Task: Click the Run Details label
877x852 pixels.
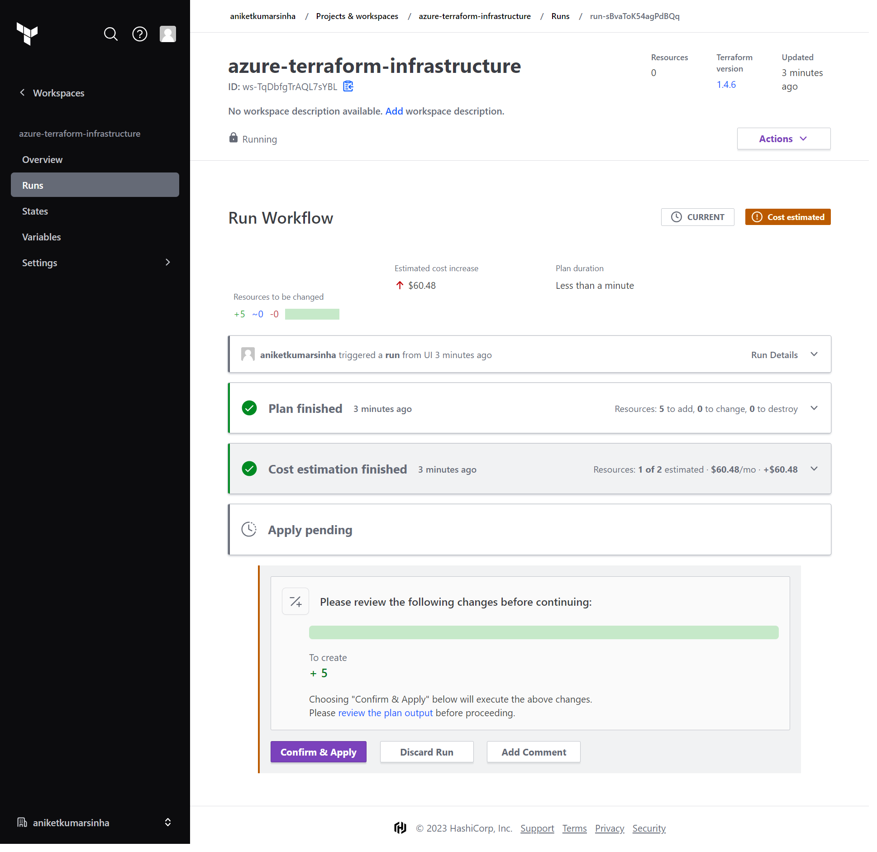Action: (774, 355)
